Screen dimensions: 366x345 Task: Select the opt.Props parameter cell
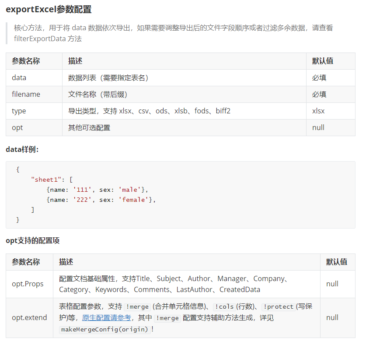[28, 284]
